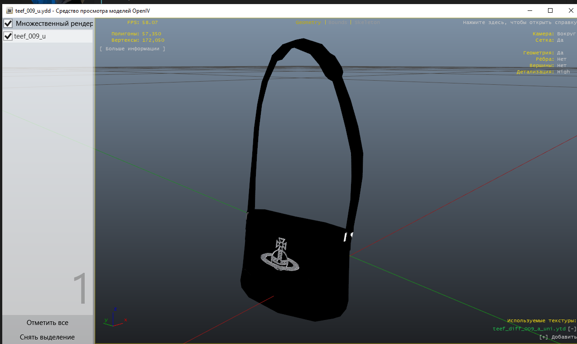Select the teef_009_u list row label
Viewport: 577px width, 344px height.
(30, 36)
